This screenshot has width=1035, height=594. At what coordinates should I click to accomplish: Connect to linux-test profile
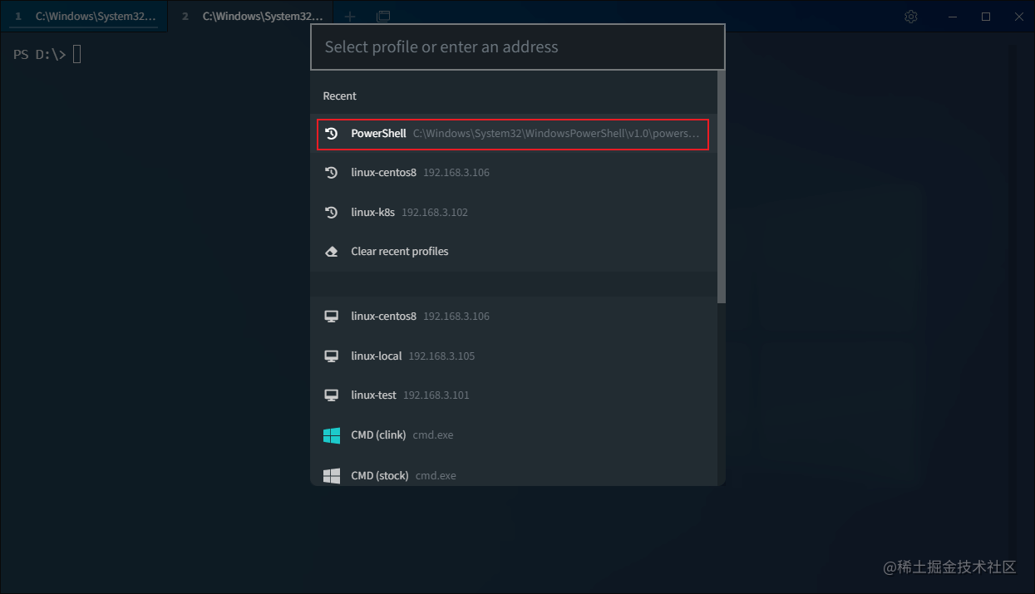point(513,395)
